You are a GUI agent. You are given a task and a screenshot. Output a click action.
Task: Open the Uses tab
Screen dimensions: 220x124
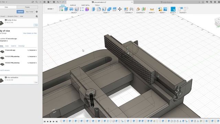point(7,46)
